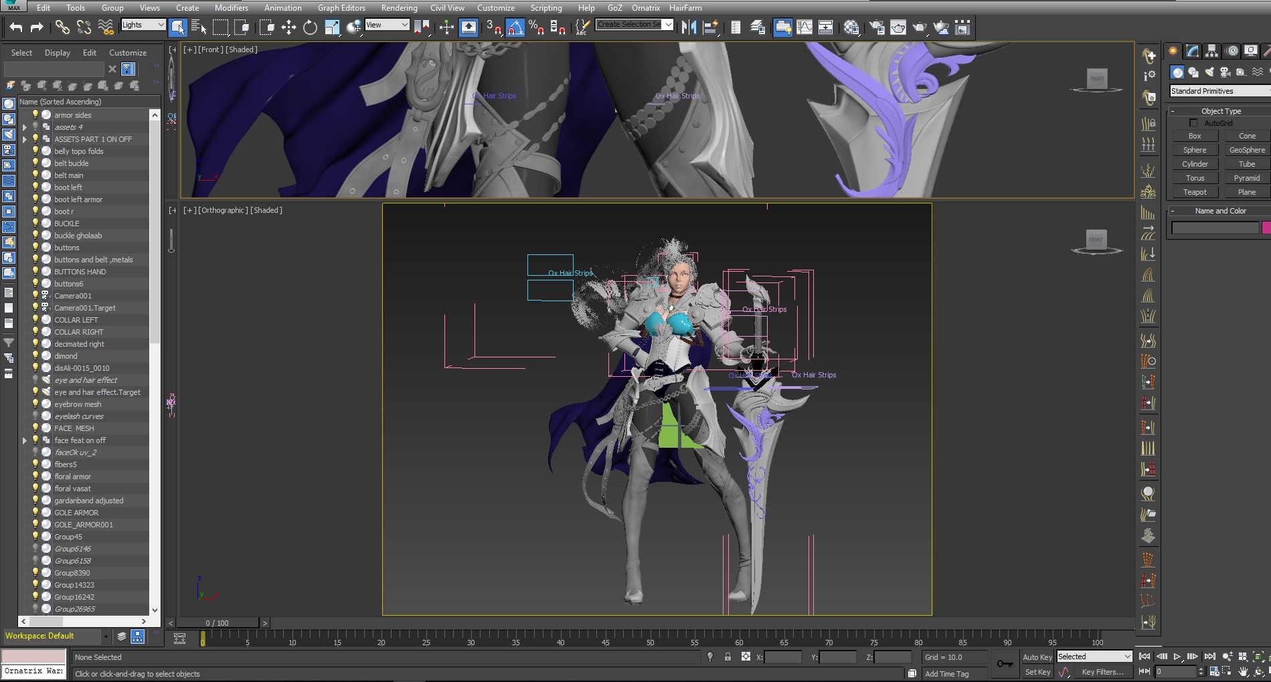Select the Link tool icon

[62, 27]
